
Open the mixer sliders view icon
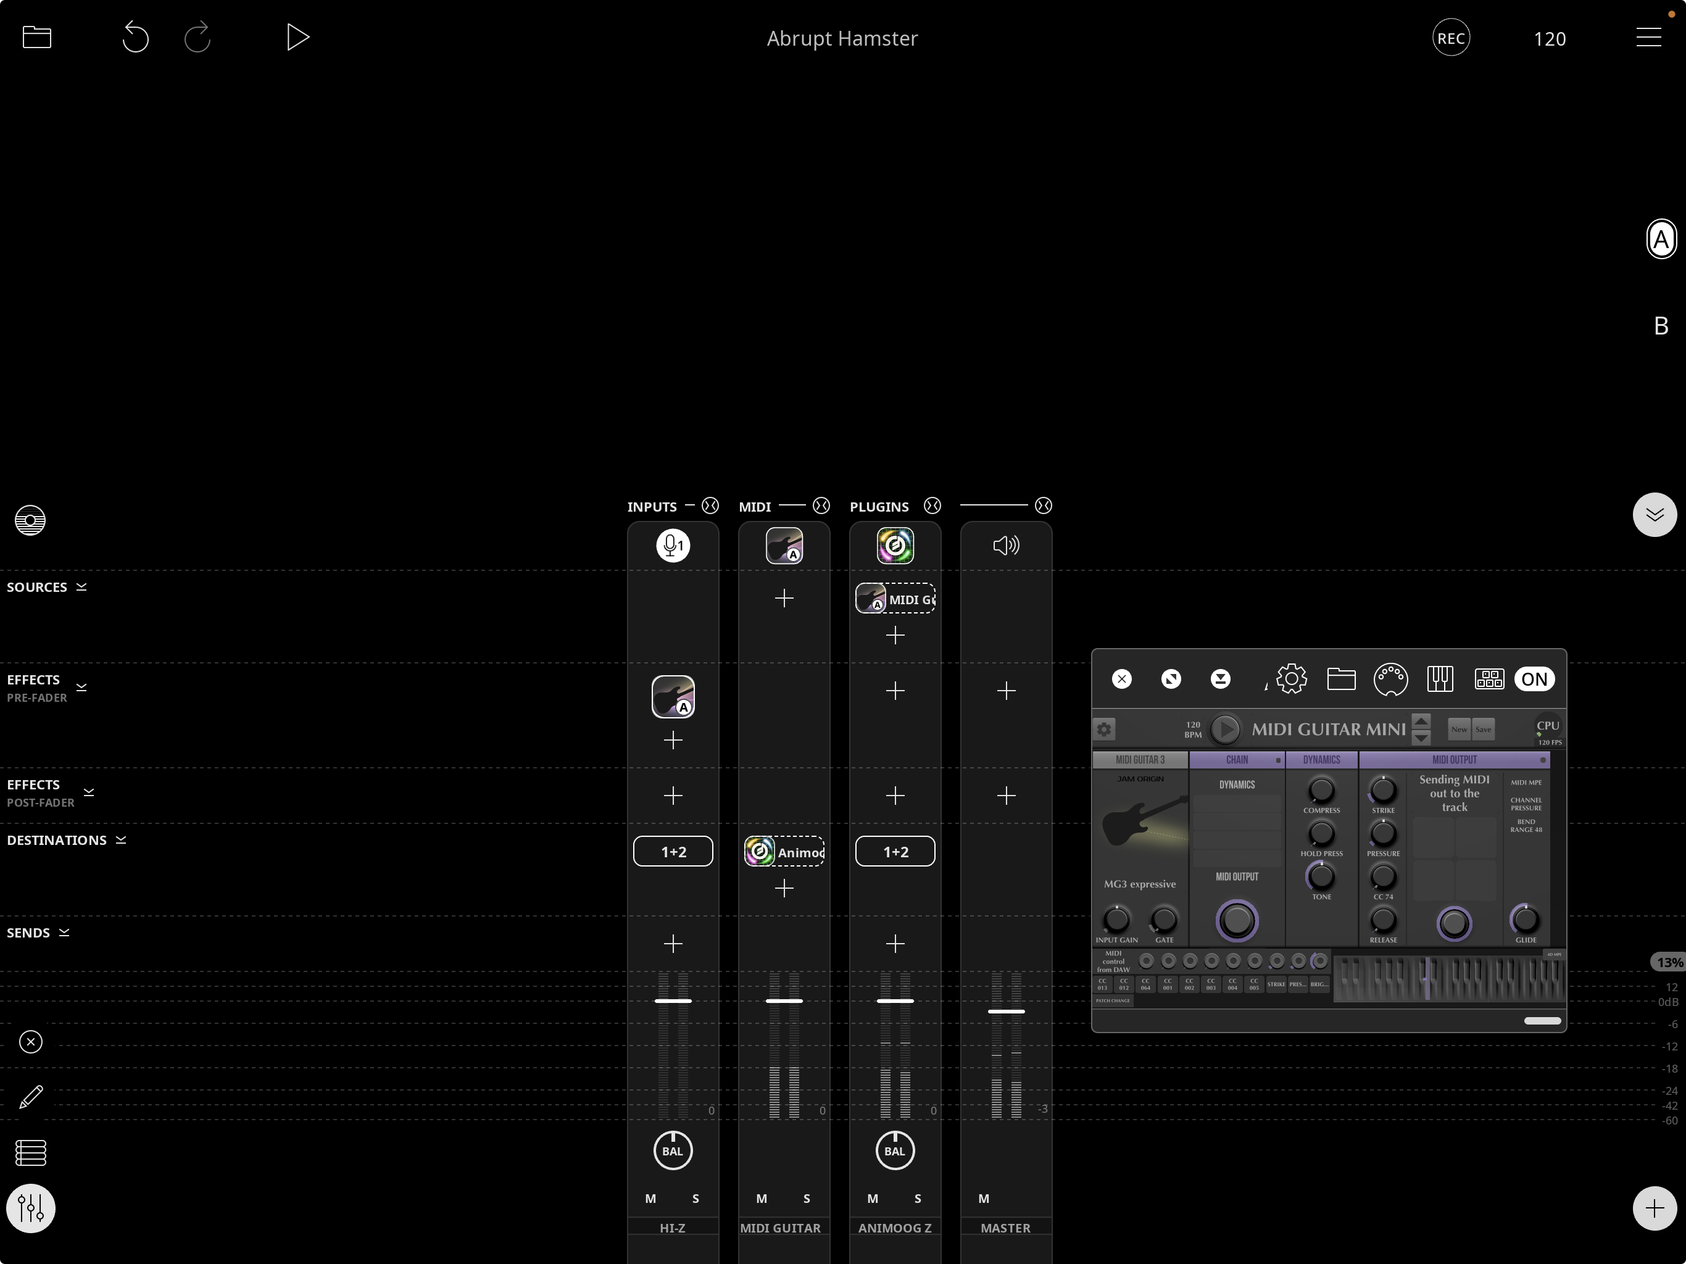coord(30,1208)
